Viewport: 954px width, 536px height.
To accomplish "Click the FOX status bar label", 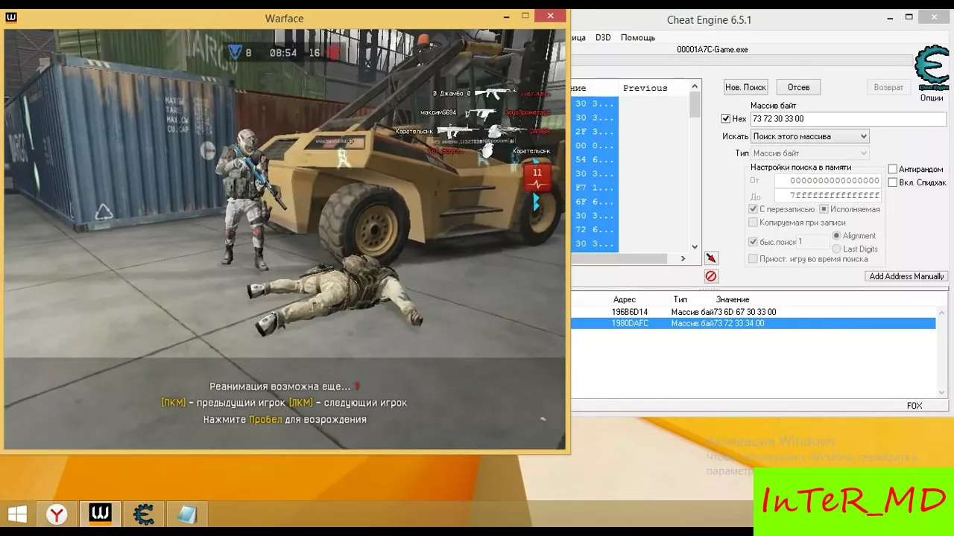I will click(914, 406).
